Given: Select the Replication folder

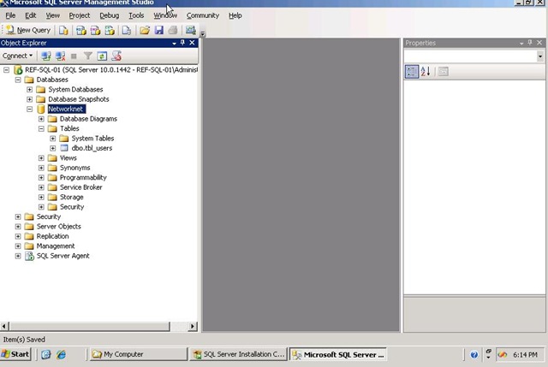Looking at the screenshot, I should (x=52, y=236).
